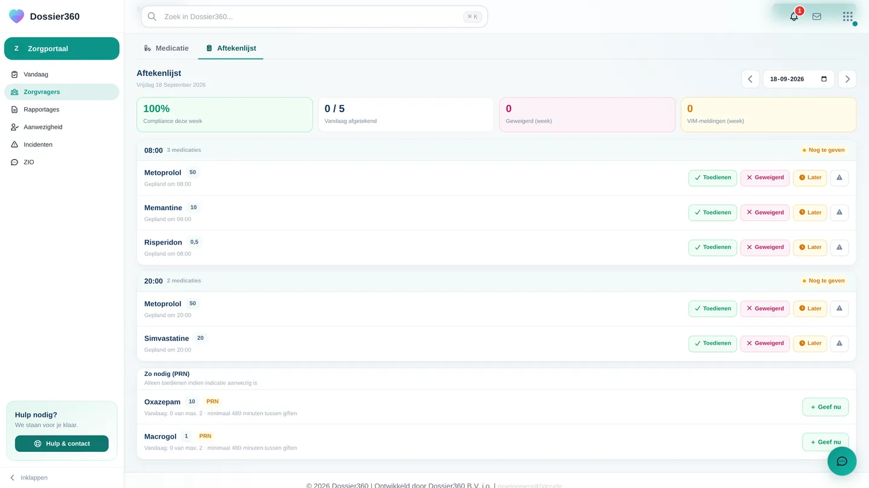
Task: Open ZIO in sidebar
Action: [x=62, y=162]
